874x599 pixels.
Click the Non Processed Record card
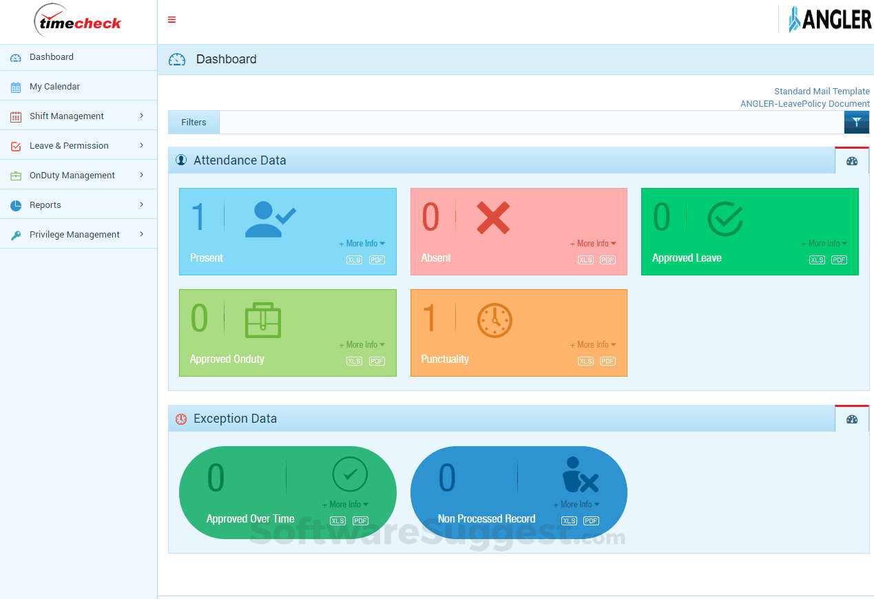519,492
